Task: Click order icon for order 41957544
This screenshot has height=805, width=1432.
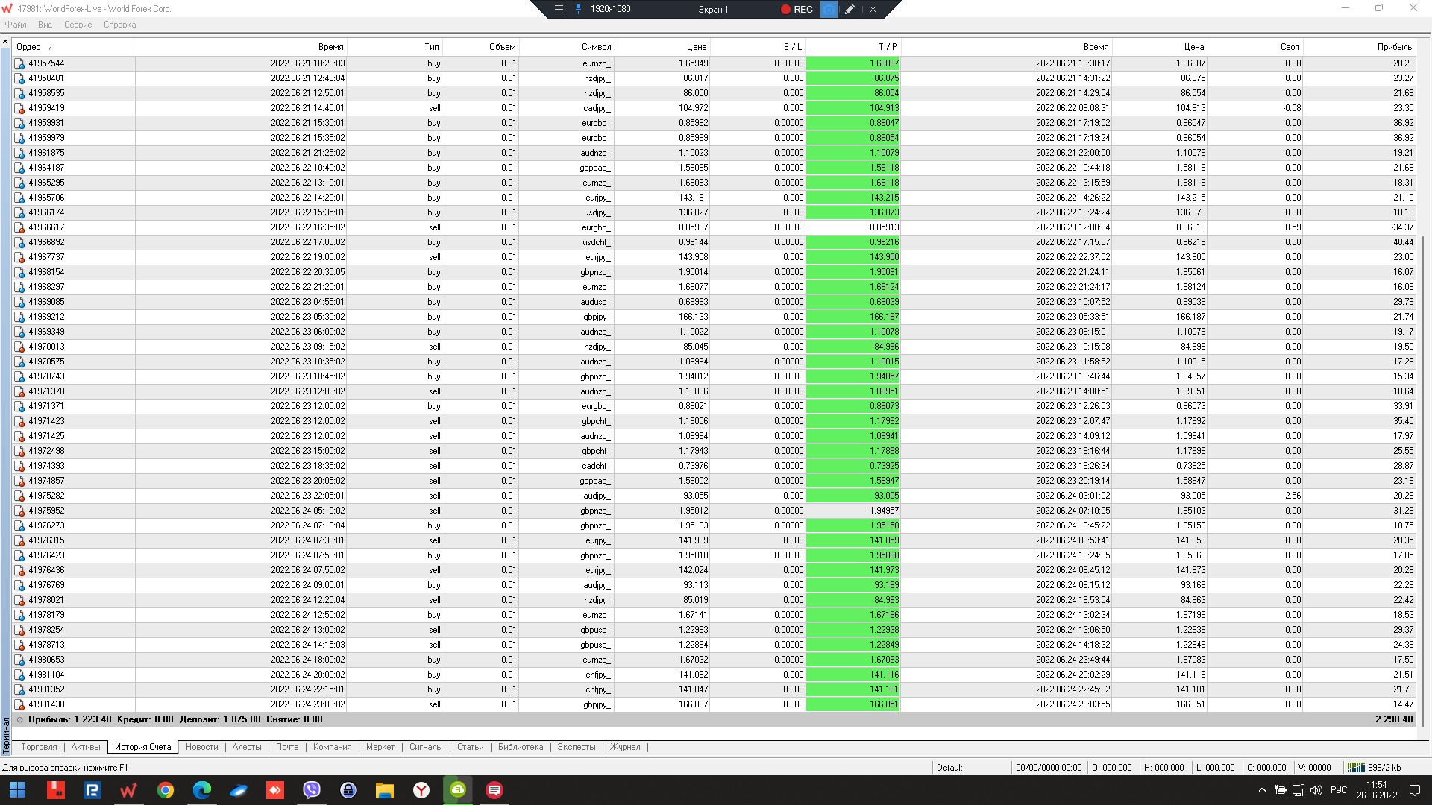Action: pyautogui.click(x=19, y=64)
